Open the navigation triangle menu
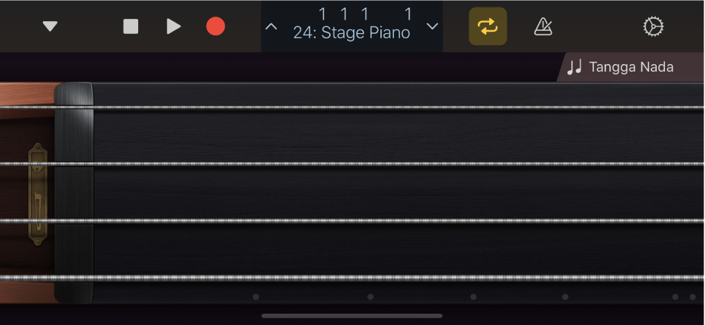 click(x=50, y=26)
